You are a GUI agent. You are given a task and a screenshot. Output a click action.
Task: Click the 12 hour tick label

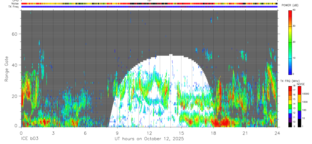[149, 133]
